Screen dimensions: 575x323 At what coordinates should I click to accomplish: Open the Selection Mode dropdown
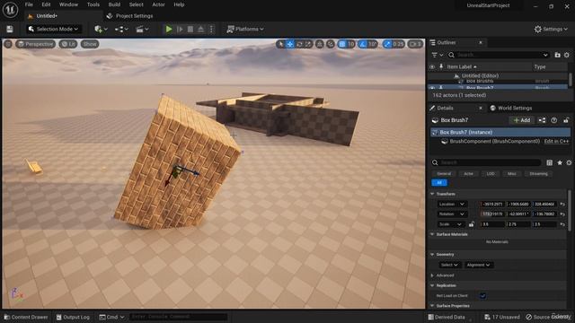click(x=54, y=29)
